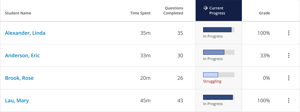Select the Current Progress column header
This screenshot has width=300, height=112.
coord(219,11)
